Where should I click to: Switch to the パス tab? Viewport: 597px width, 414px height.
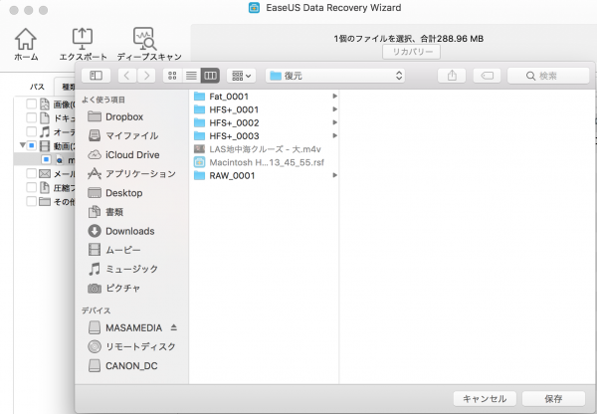point(37,87)
